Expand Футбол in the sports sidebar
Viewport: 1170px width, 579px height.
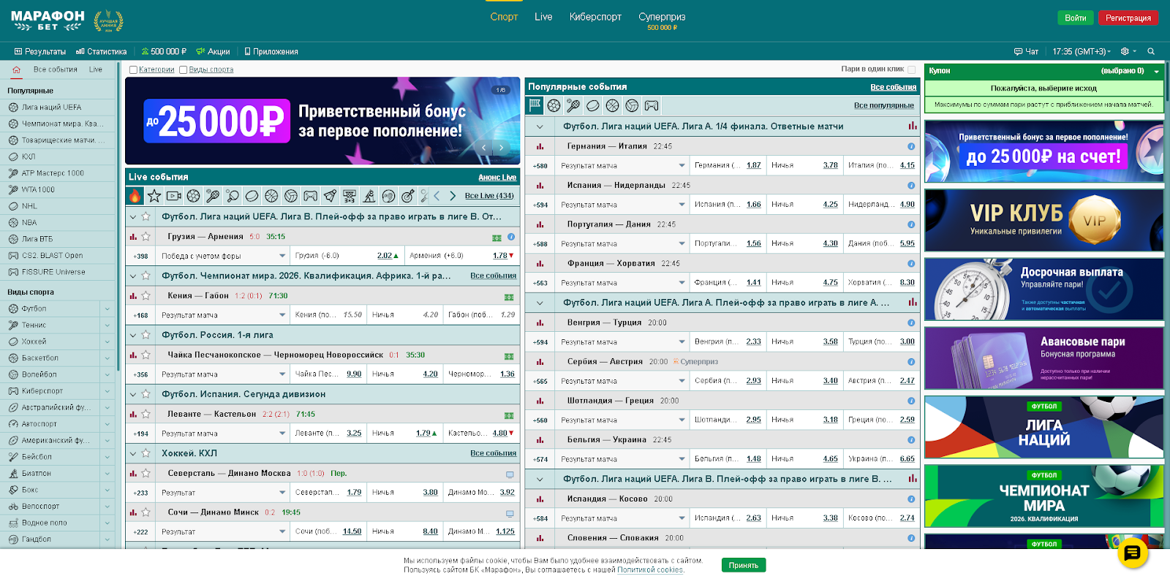click(x=107, y=309)
